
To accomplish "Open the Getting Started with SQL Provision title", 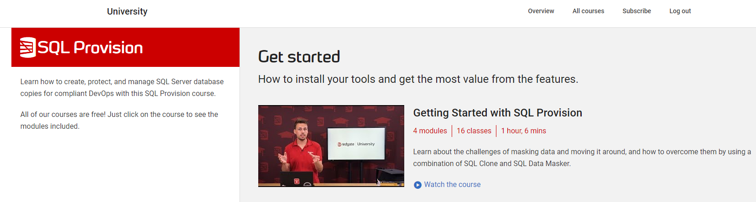I will coord(497,113).
